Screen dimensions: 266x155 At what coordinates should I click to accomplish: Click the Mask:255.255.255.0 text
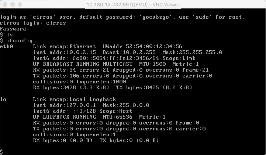192,53
